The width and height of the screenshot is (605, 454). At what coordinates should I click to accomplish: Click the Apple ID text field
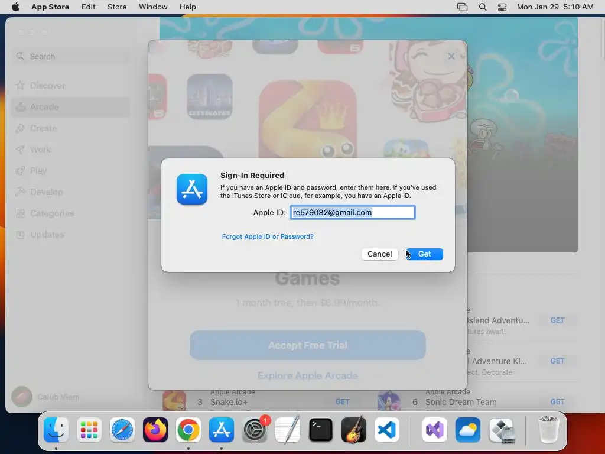pos(352,212)
